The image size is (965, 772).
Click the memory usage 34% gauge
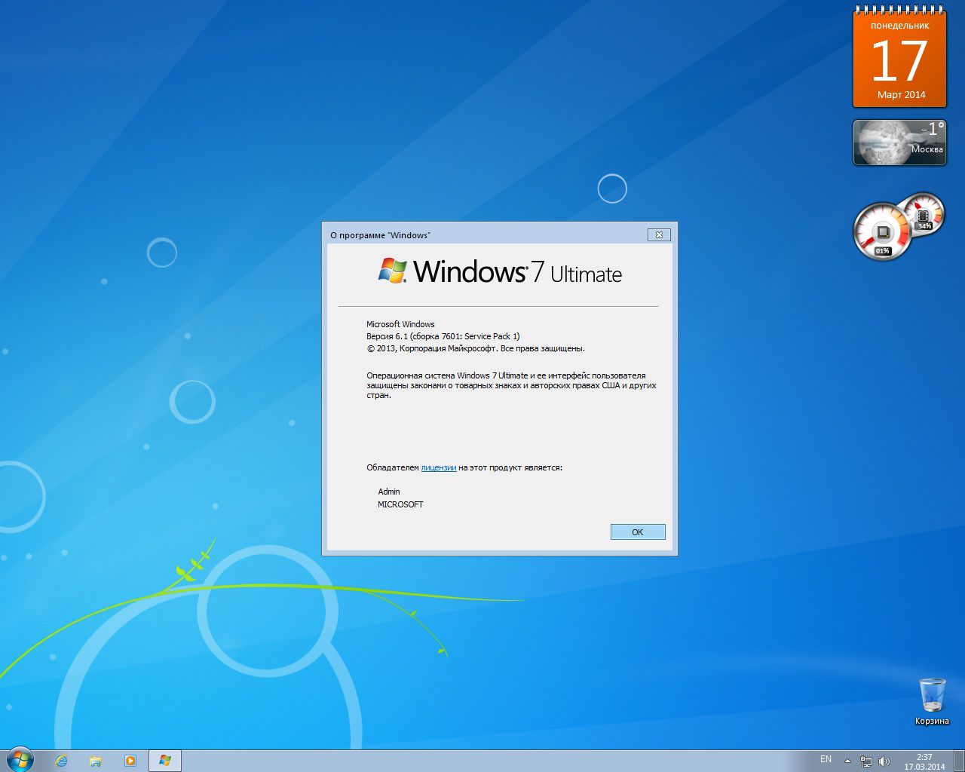[x=924, y=213]
